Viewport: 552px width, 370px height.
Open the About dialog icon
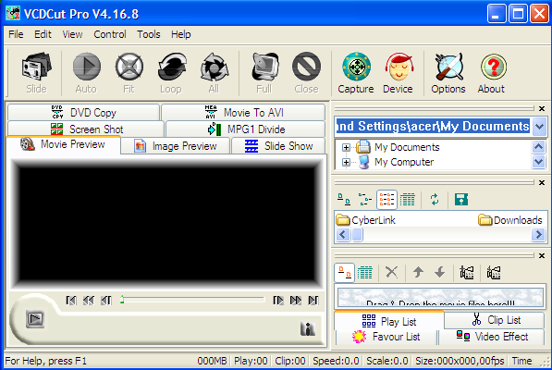492,73
